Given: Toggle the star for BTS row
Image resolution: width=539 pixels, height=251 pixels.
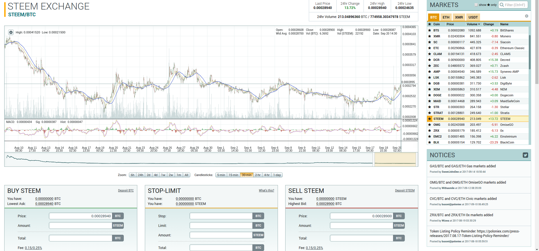Looking at the screenshot, I should 430,30.
